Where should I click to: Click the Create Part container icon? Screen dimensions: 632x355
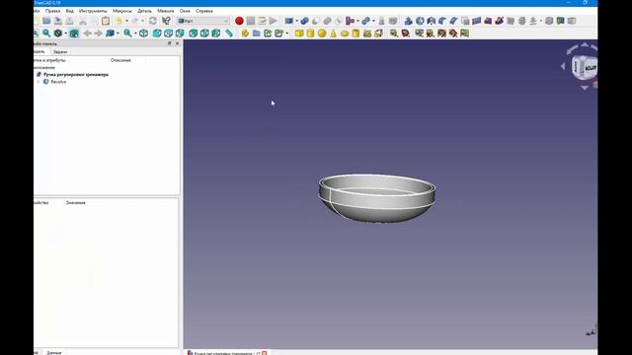245,34
